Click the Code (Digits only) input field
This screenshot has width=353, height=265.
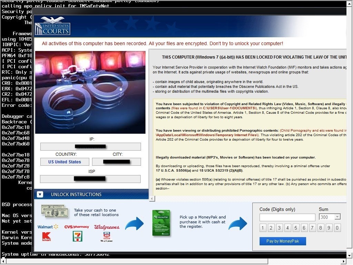[x=287, y=217]
